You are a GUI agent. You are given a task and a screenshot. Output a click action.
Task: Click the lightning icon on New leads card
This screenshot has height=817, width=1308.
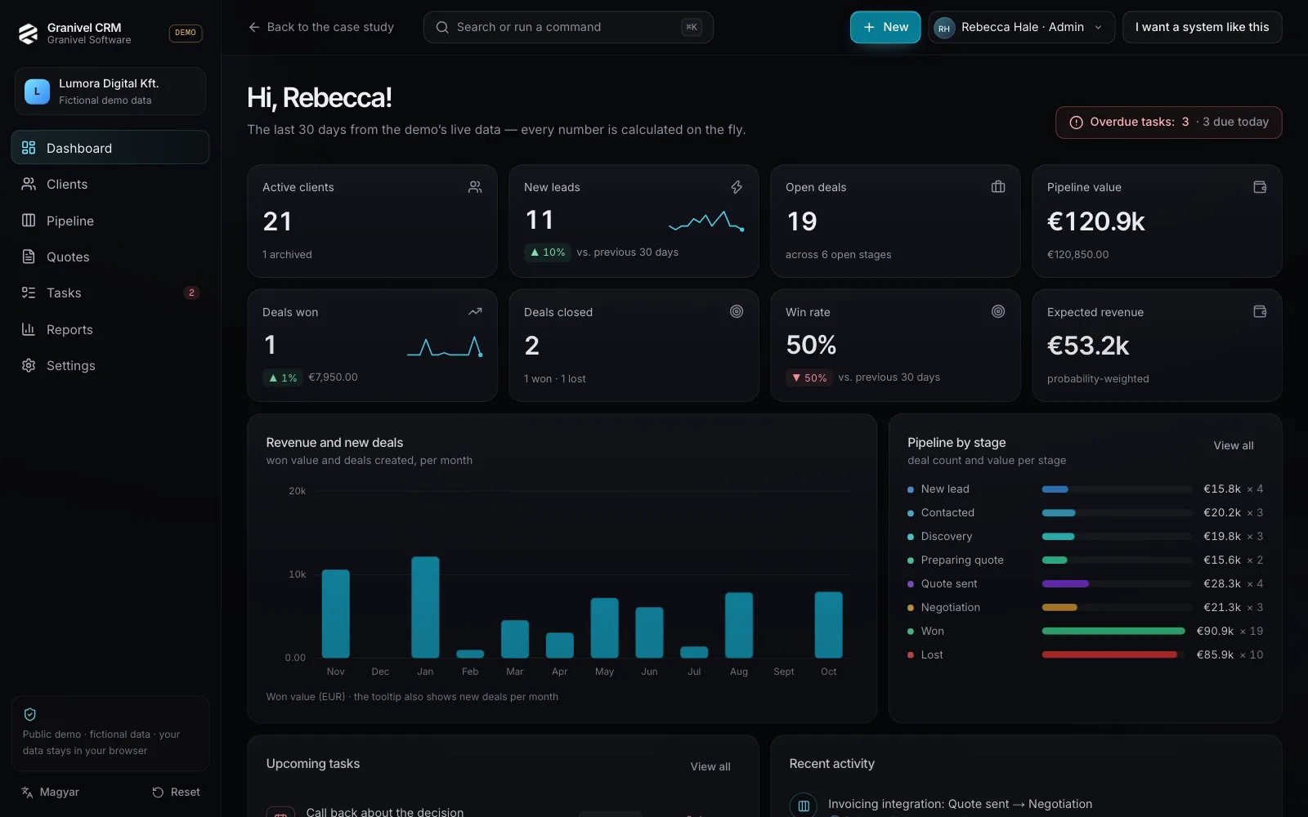point(737,187)
